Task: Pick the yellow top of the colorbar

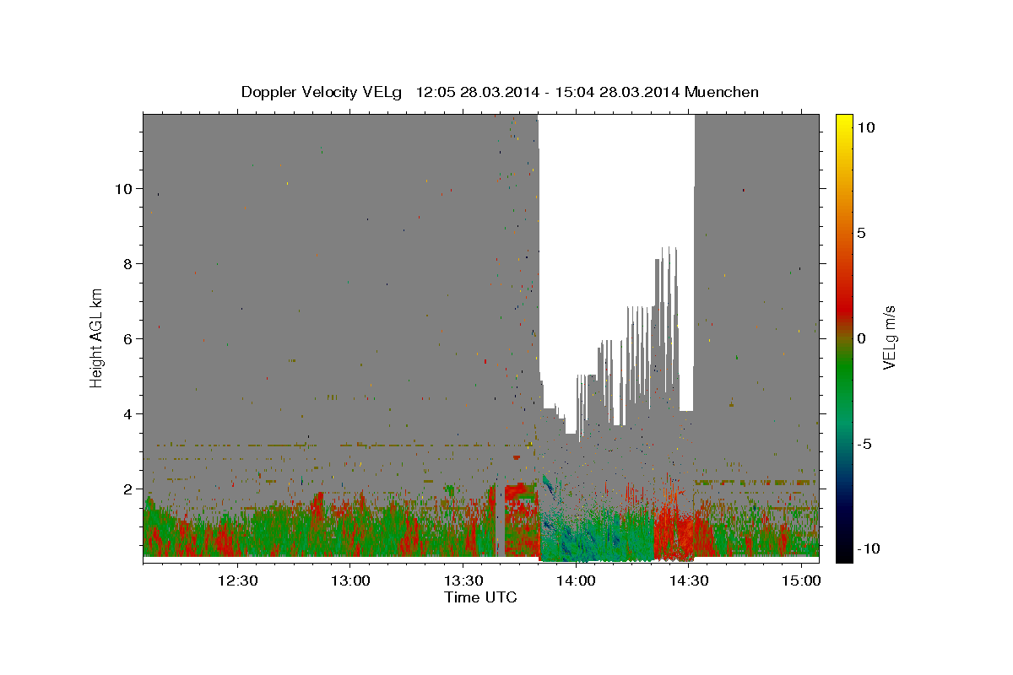Action: click(844, 120)
